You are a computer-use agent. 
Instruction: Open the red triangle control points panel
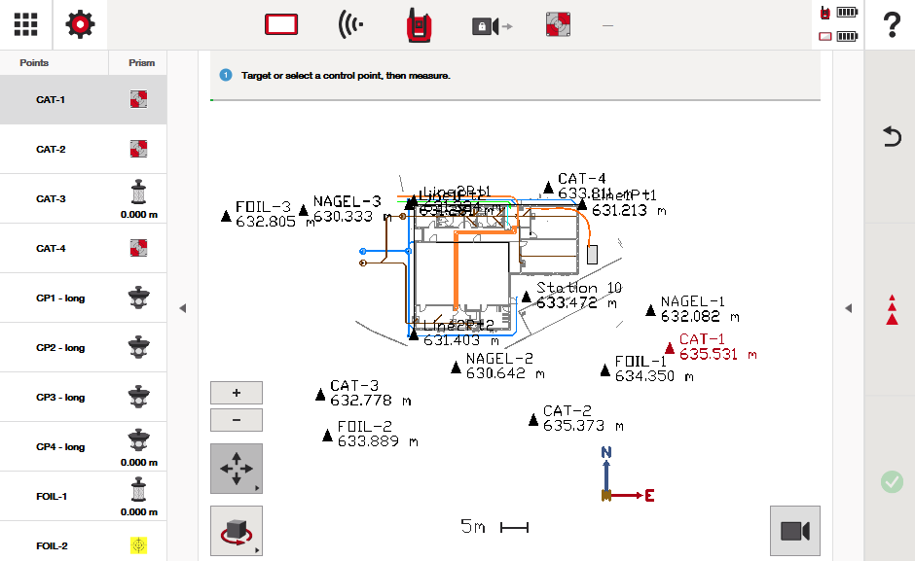[891, 308]
